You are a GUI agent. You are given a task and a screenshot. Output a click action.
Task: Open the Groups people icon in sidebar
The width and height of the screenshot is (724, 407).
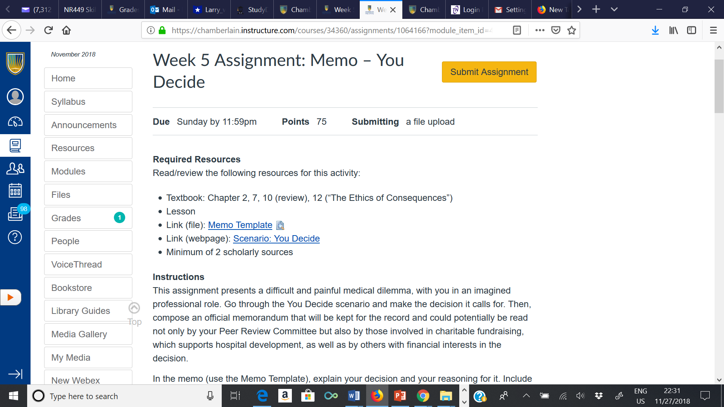coord(15,168)
